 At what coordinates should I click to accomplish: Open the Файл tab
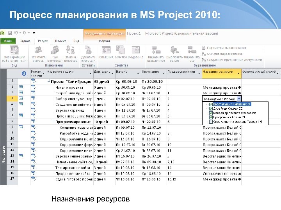point(8,41)
